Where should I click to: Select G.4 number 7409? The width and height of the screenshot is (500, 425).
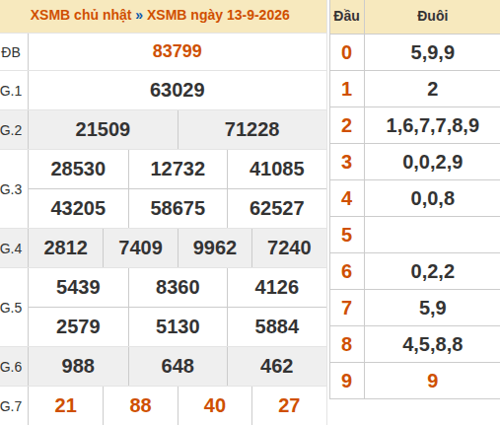pos(140,248)
